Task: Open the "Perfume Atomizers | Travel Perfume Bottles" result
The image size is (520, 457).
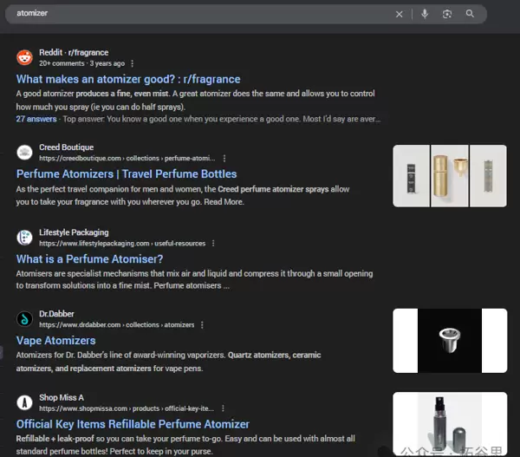Action: 127,173
